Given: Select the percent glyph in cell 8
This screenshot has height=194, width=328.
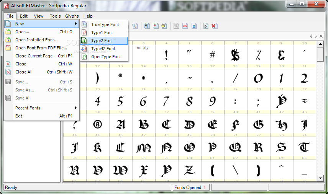Looking at the screenshot, I should click(x=259, y=54).
